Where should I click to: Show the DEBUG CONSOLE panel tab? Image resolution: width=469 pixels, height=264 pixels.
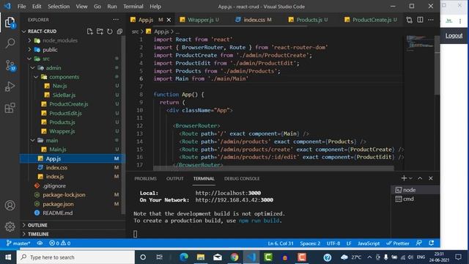tap(242, 179)
